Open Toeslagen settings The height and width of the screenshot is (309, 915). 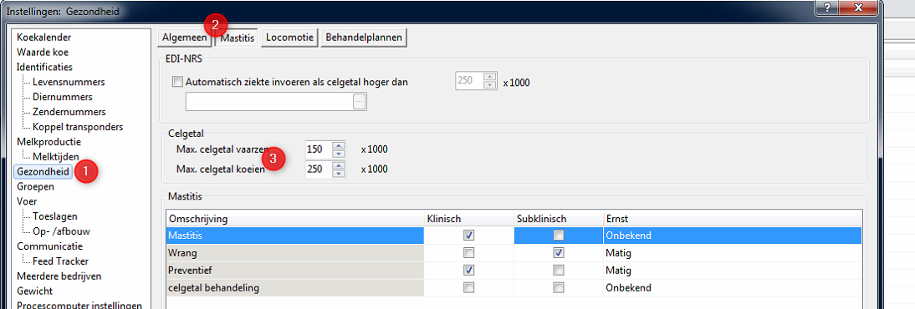[55, 216]
